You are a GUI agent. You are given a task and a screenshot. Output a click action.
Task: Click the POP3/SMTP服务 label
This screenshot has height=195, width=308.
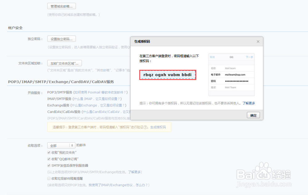60,92
